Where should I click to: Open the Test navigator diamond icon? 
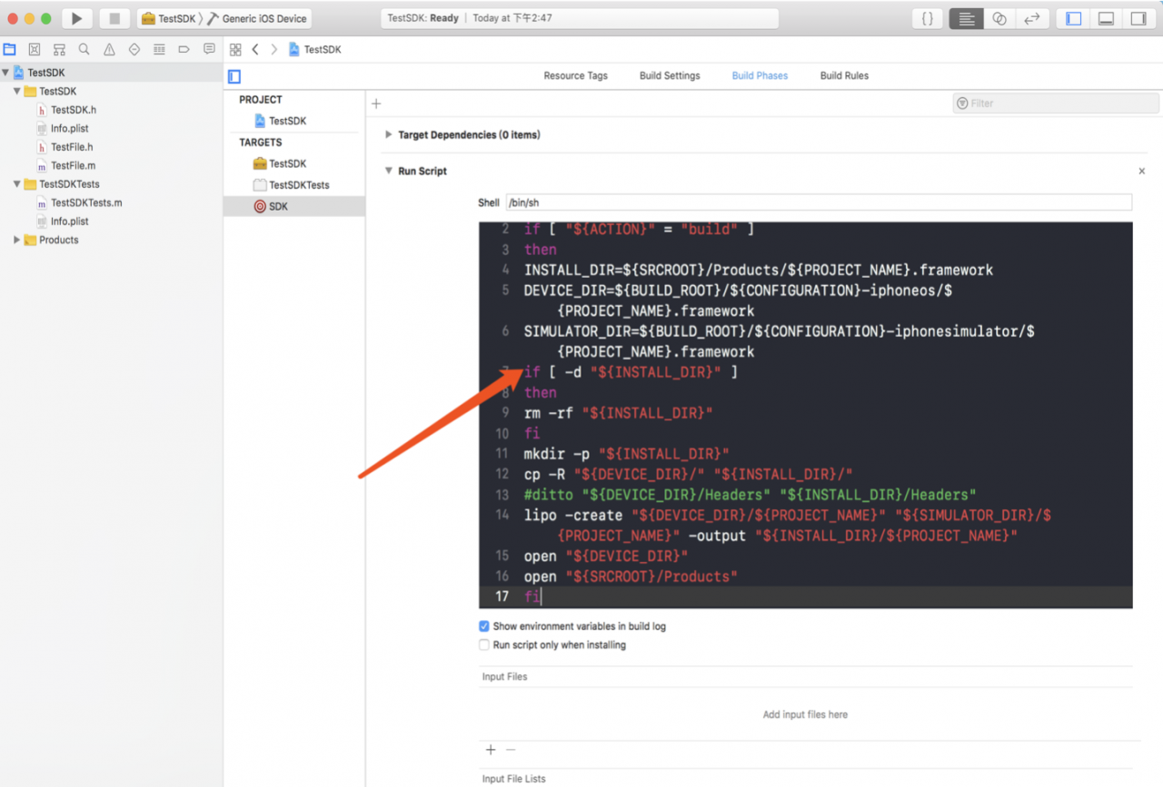point(134,49)
